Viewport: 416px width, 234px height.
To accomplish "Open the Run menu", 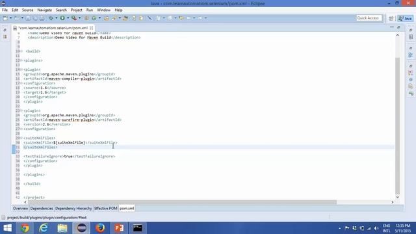I will pyautogui.click(x=90, y=10).
